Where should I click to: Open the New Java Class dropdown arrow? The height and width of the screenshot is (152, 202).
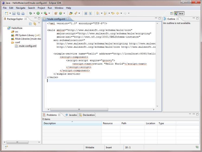pyautogui.click(x=64, y=13)
